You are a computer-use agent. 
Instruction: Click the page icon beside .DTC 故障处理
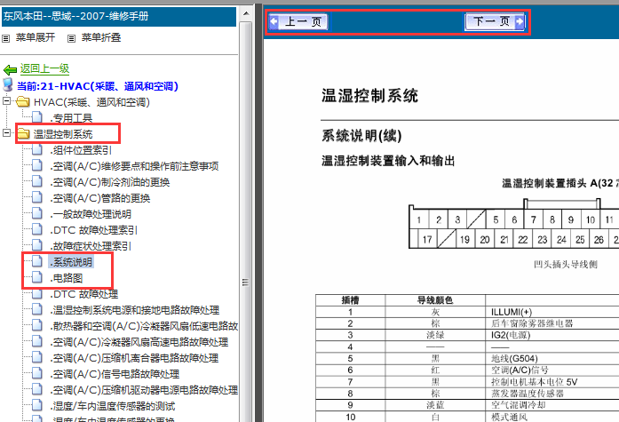(37, 293)
